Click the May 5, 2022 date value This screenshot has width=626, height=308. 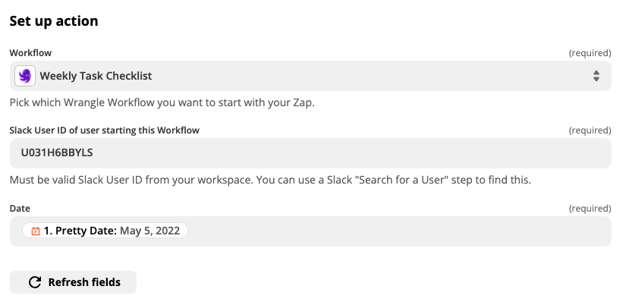(x=150, y=231)
